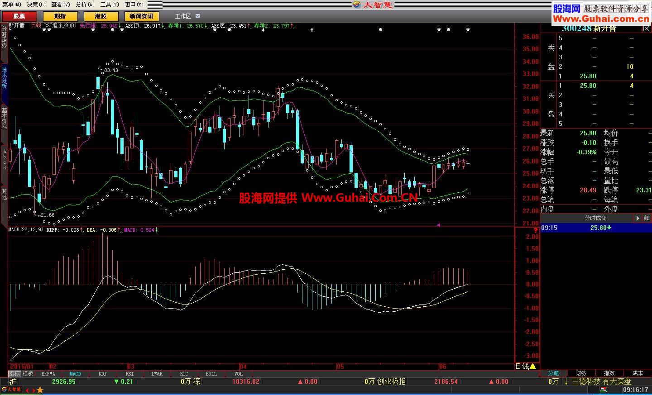Switch to 港股 Hong Kong stocks

tap(101, 16)
